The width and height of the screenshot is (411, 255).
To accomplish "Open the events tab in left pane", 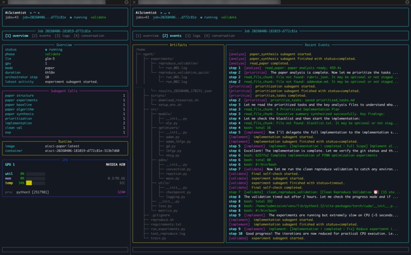I will click(41, 36).
